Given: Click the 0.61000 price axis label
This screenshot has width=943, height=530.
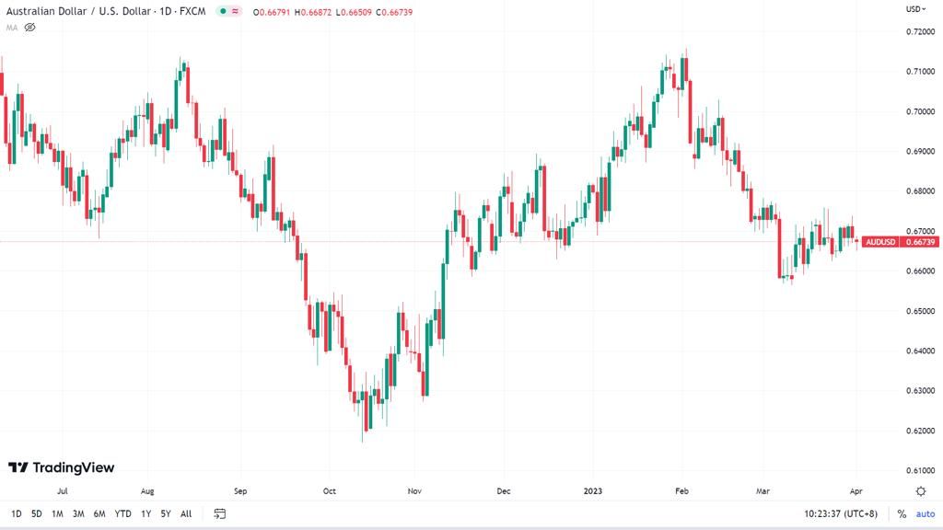Looking at the screenshot, I should (920, 470).
